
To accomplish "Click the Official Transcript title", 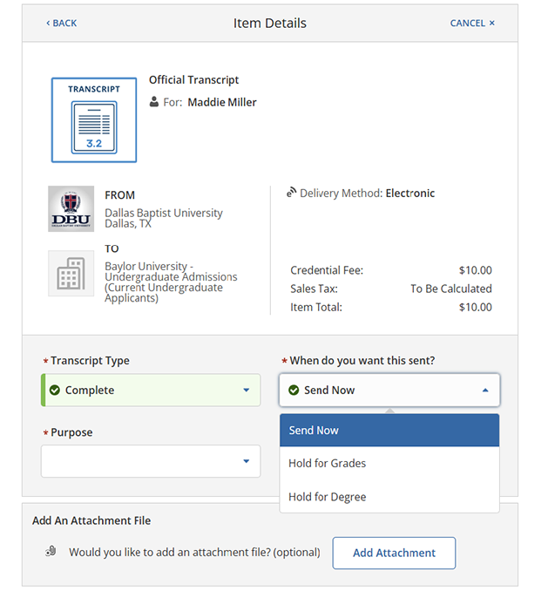I will click(193, 80).
